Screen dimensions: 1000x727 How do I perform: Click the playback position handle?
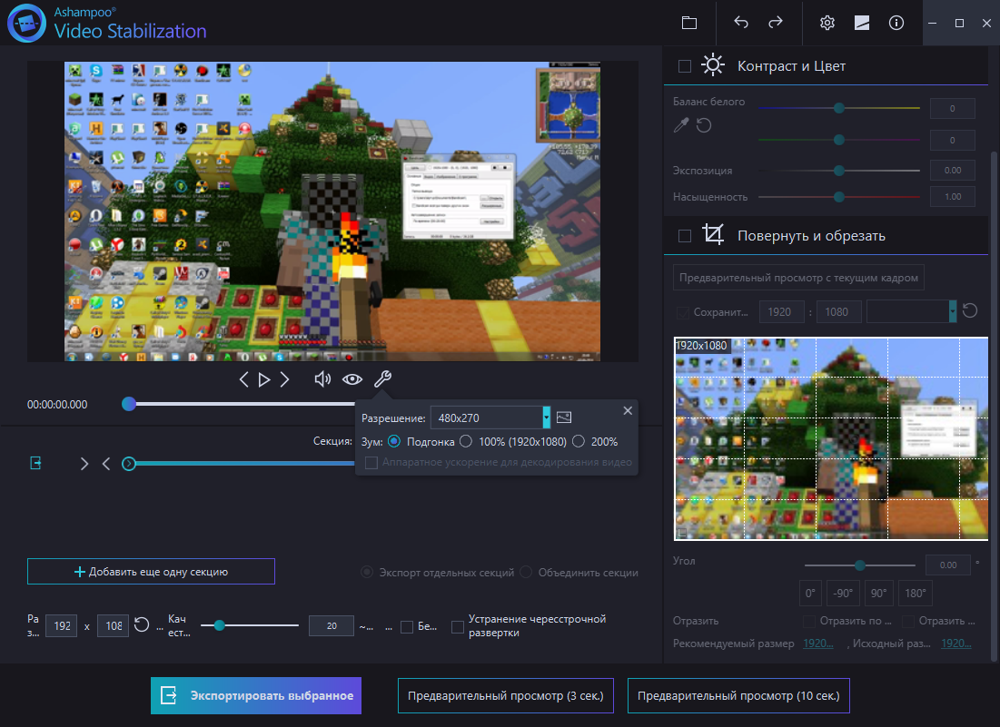tap(129, 404)
